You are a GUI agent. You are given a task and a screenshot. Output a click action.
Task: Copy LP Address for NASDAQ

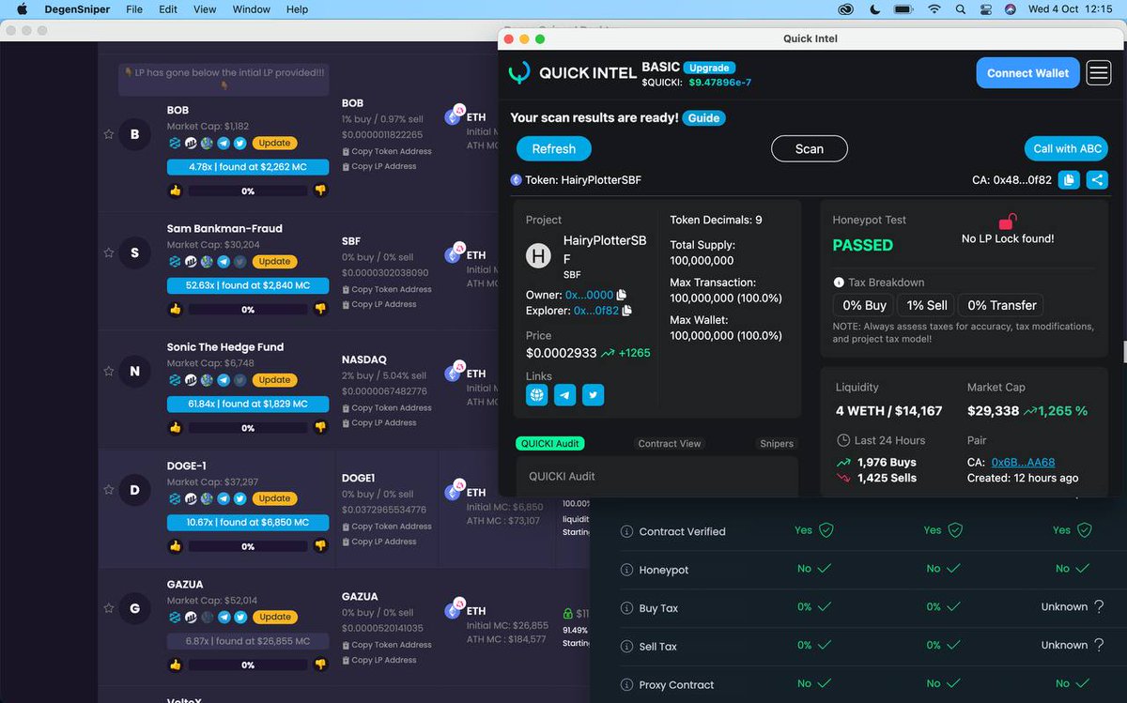click(378, 422)
